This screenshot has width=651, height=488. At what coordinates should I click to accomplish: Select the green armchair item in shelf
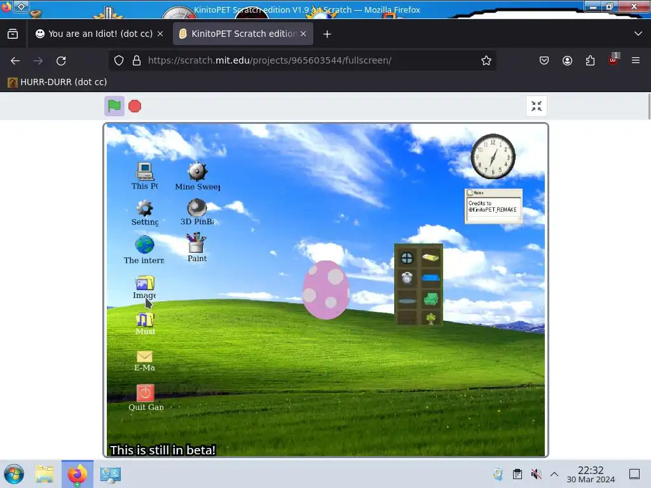[430, 299]
